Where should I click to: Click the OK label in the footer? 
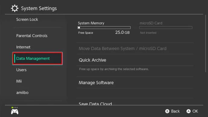coord(195,111)
